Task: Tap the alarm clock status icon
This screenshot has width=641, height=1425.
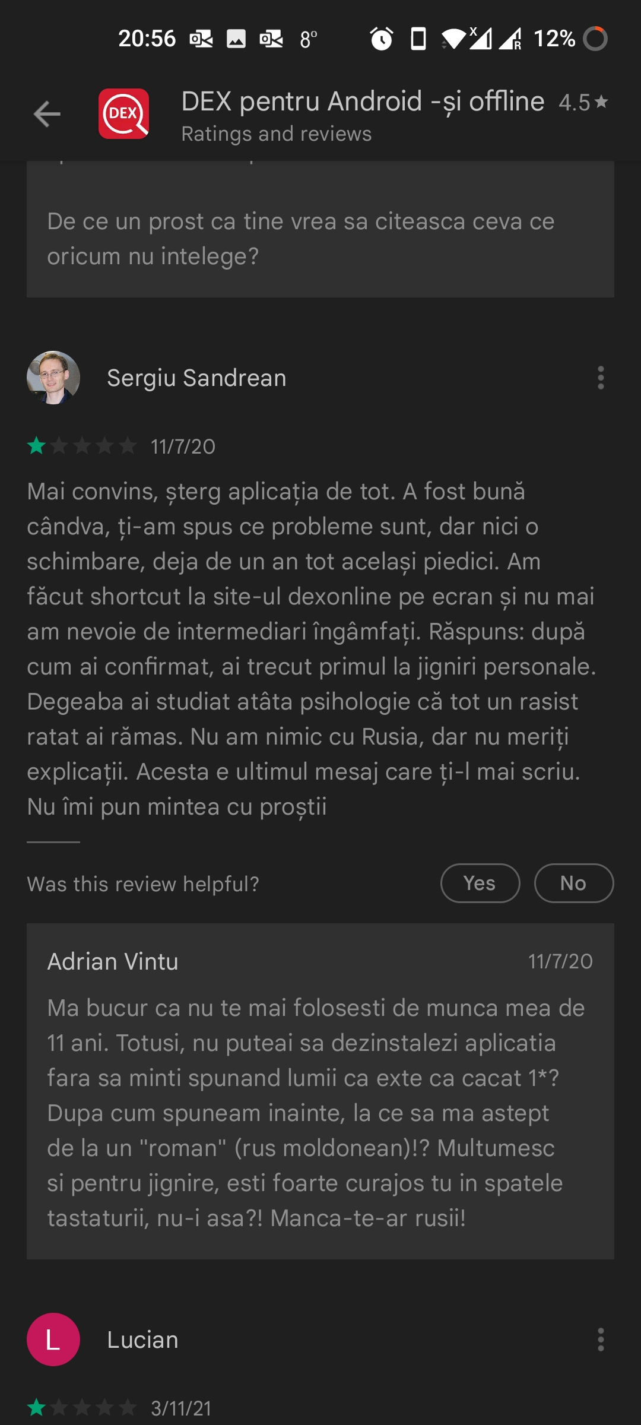Action: (382, 39)
